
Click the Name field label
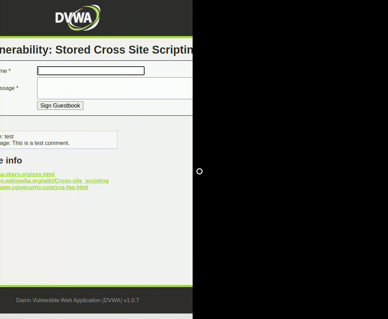5,71
